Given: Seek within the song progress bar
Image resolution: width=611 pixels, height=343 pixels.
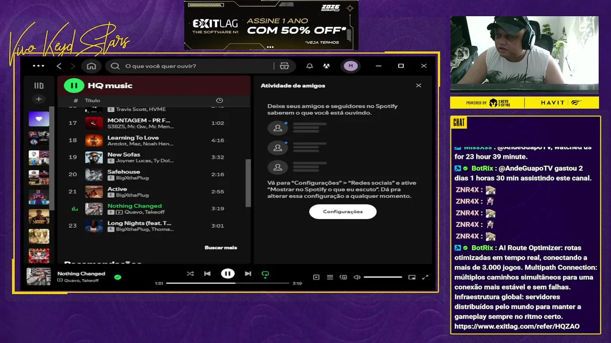Looking at the screenshot, I should pos(228,283).
